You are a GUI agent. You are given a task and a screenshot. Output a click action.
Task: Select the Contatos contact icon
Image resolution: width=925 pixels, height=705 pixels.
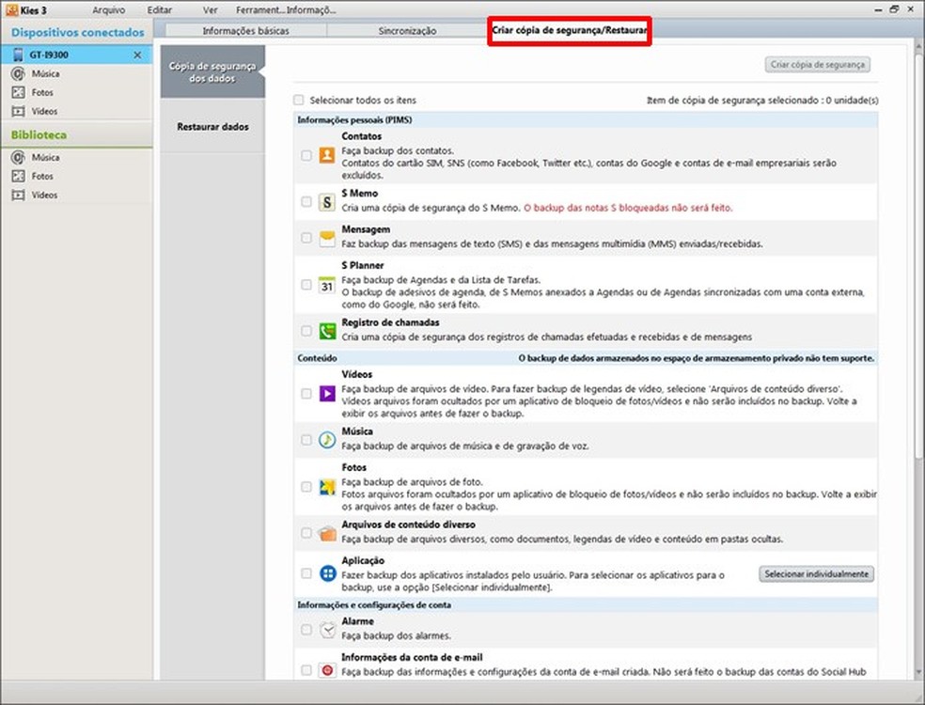324,155
